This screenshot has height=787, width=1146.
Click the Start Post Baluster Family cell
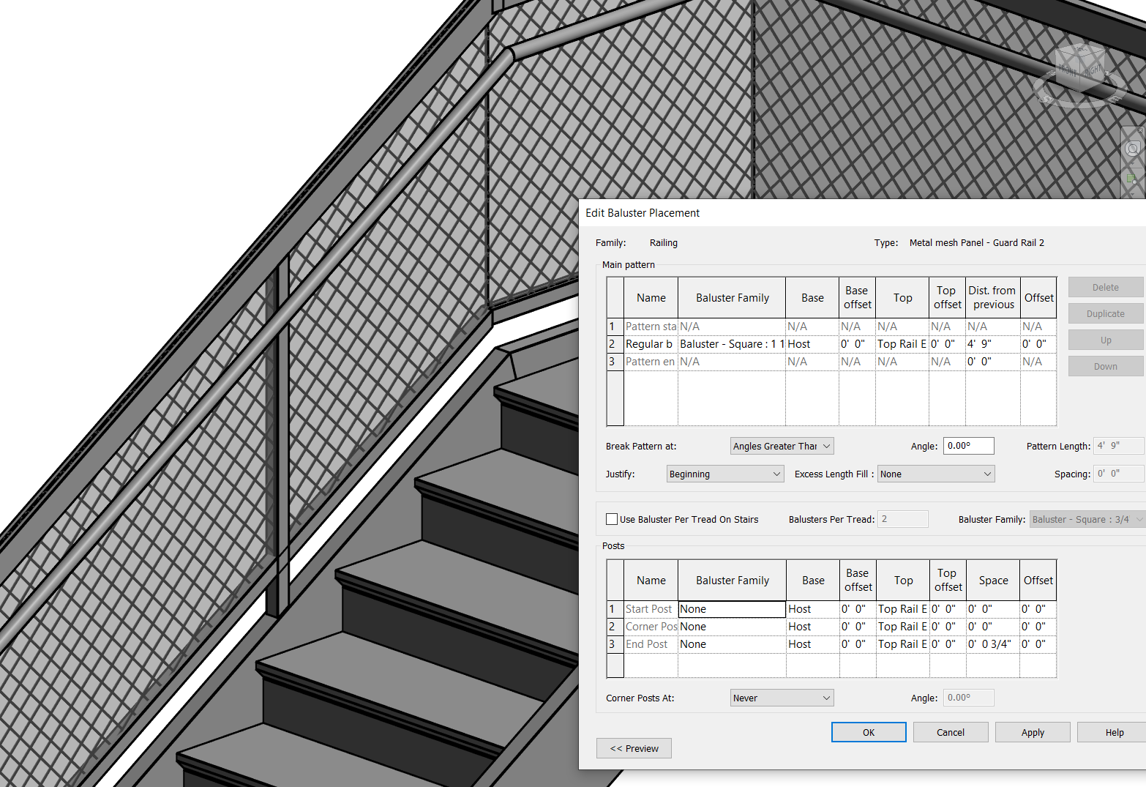(x=731, y=608)
